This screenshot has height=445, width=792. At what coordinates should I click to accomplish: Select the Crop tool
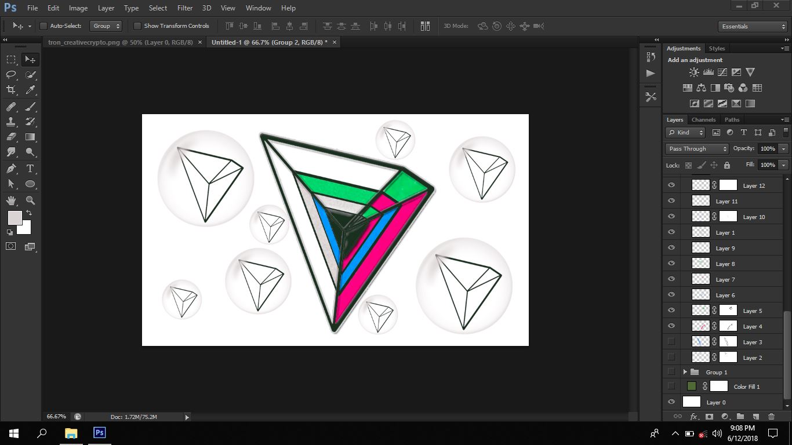point(11,90)
